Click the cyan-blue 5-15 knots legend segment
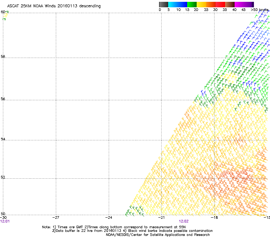The height and width of the screenshot is (237, 270). (178, 4)
